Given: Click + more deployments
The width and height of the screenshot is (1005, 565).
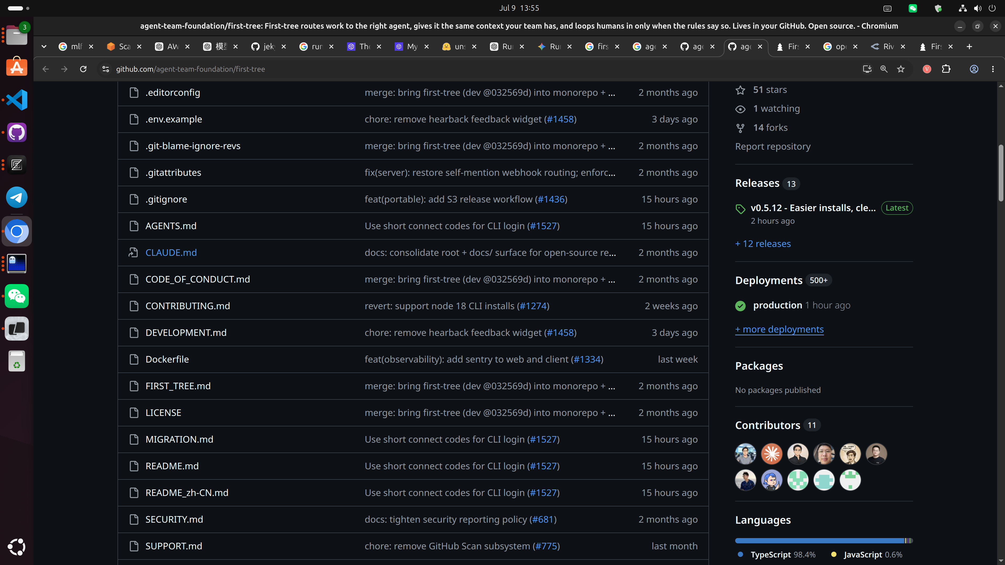Looking at the screenshot, I should click(x=779, y=330).
